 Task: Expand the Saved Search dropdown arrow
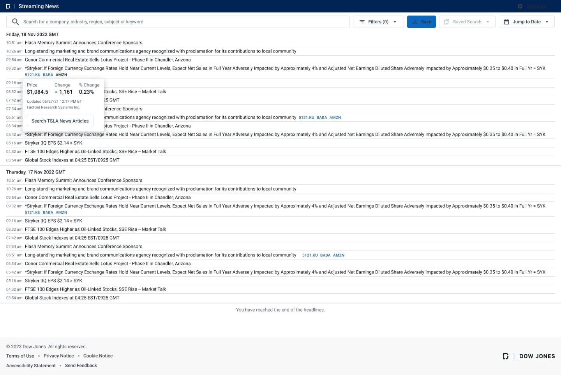click(x=488, y=22)
